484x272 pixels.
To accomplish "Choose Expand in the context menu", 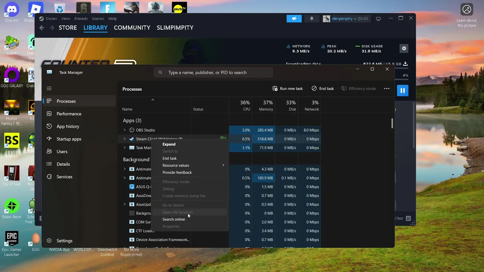I will pyautogui.click(x=169, y=144).
